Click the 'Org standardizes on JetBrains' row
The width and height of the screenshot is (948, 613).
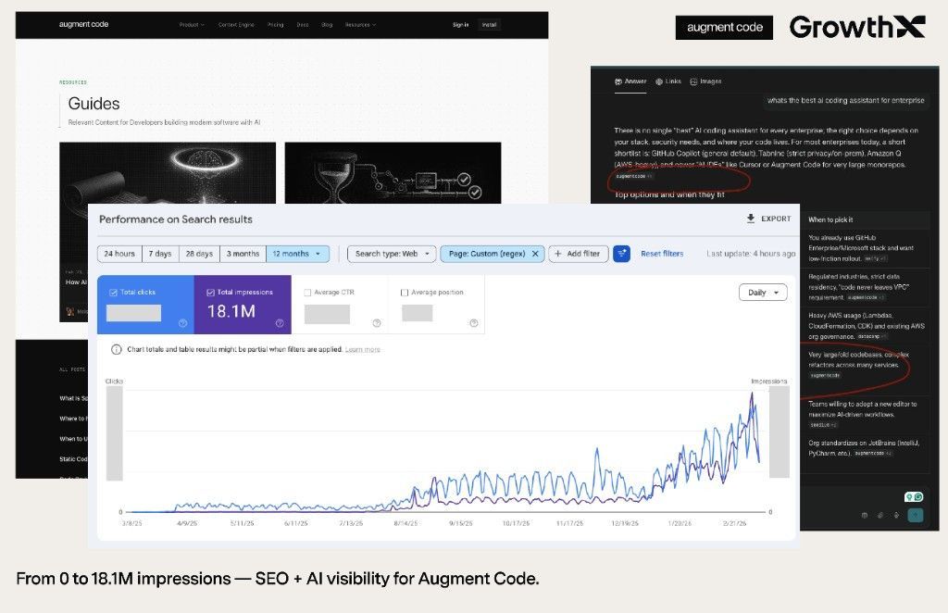865,450
